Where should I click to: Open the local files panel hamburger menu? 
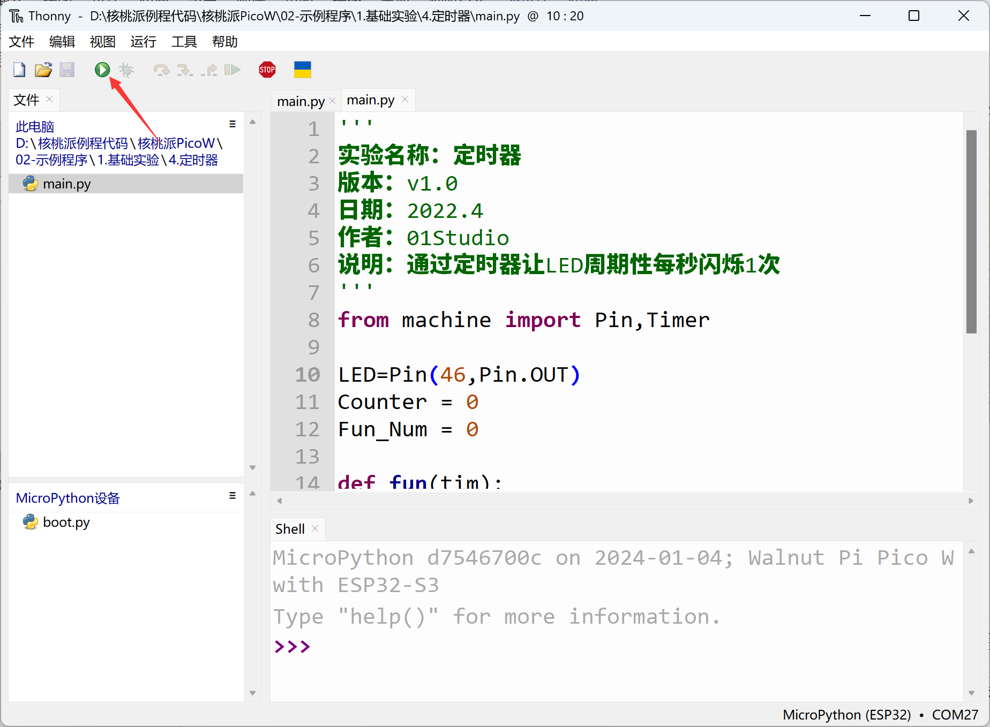click(x=232, y=124)
